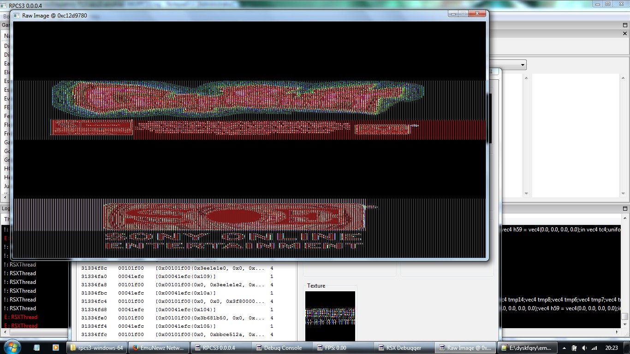Click the command text 0x00041efc(0x109)

[x=185, y=277]
